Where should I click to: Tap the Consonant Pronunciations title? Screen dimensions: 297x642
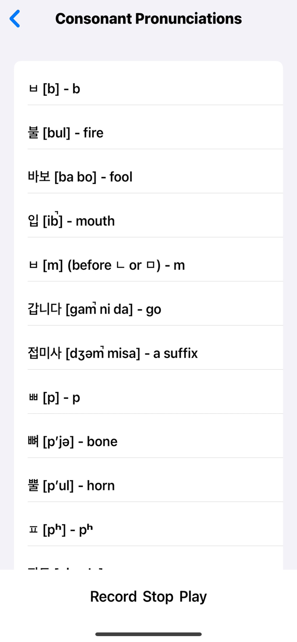coord(148,19)
